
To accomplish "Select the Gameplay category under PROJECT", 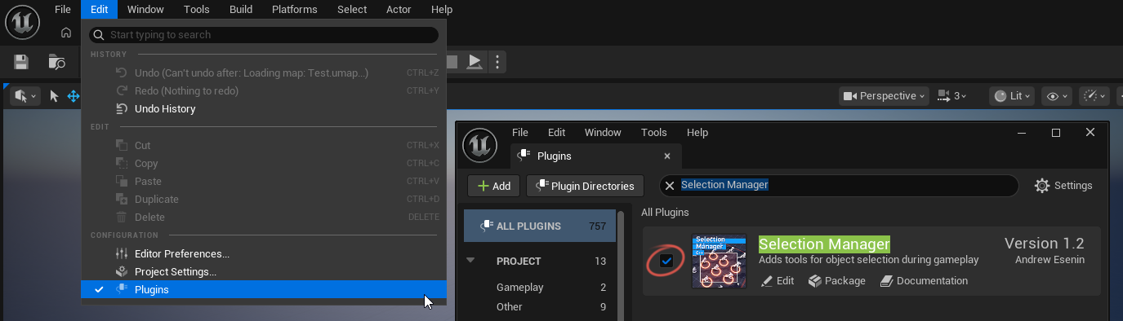I will tap(540, 288).
